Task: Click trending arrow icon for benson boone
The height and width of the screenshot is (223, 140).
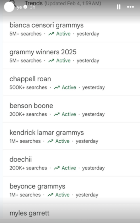Action: point(56,114)
